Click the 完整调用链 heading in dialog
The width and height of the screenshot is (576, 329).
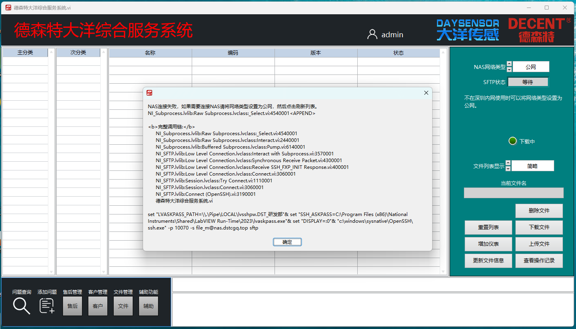pyautogui.click(x=171, y=126)
